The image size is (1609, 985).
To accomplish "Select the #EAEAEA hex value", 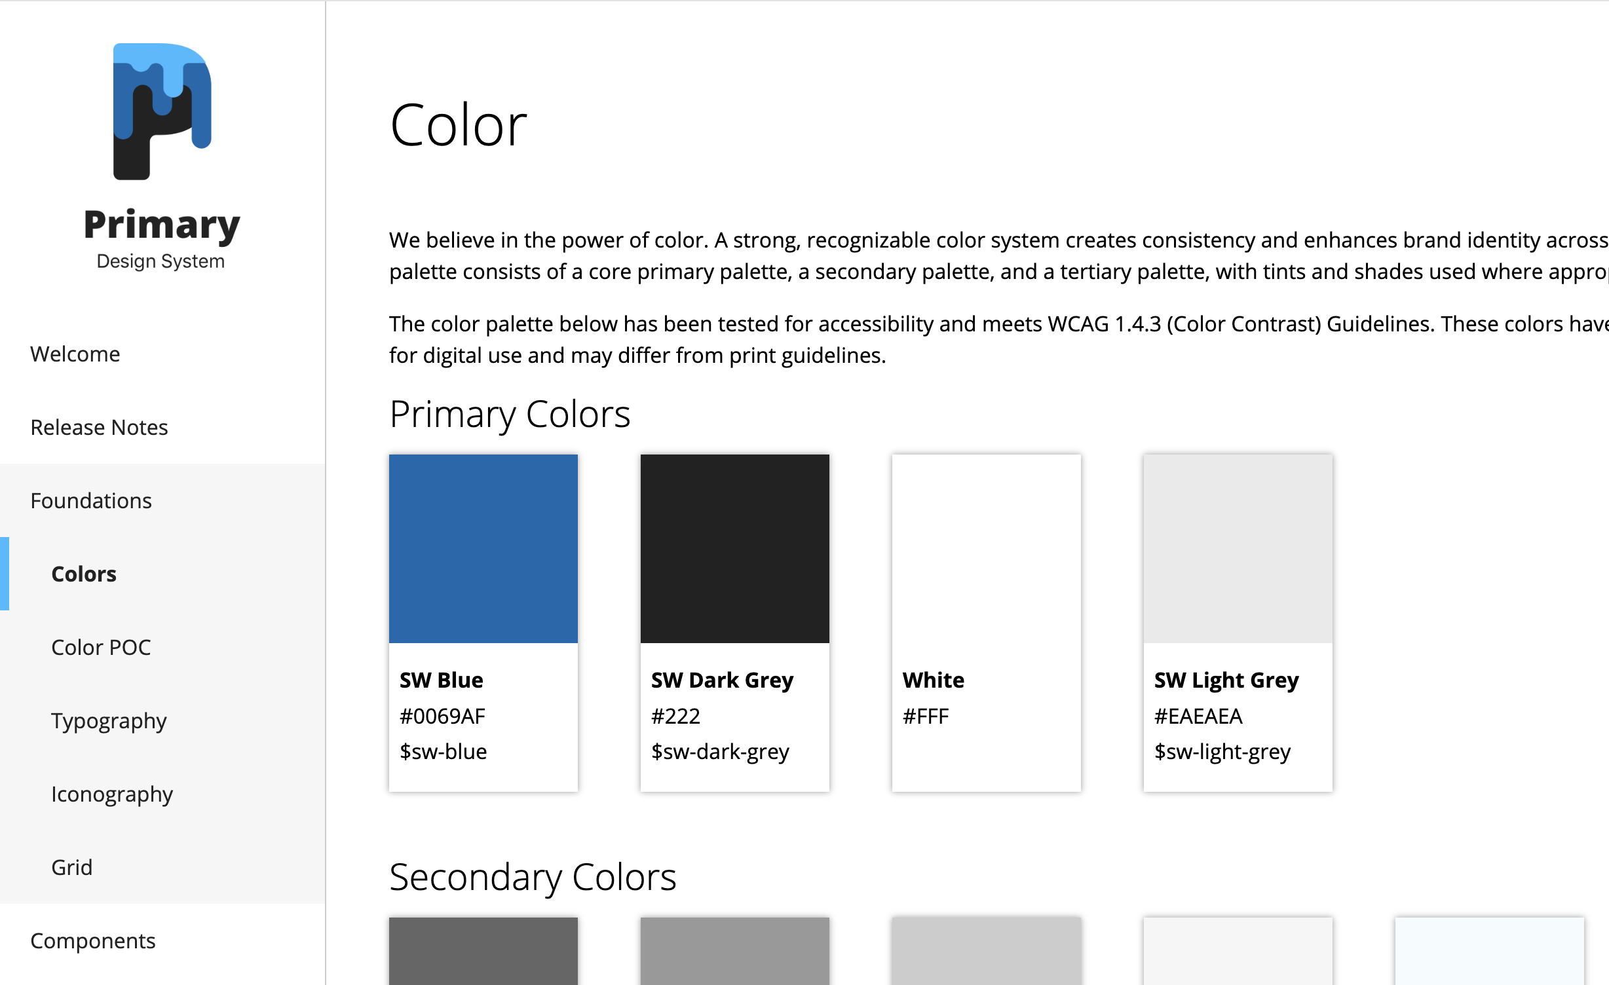I will (1198, 716).
